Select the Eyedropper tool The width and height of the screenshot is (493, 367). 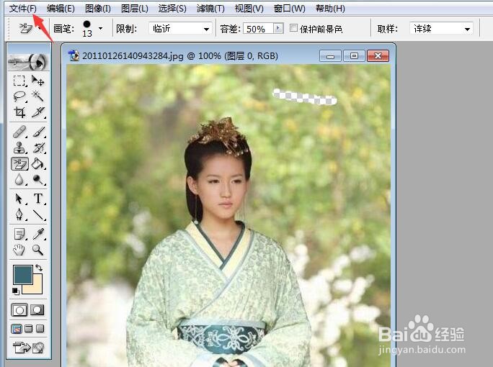coord(37,234)
